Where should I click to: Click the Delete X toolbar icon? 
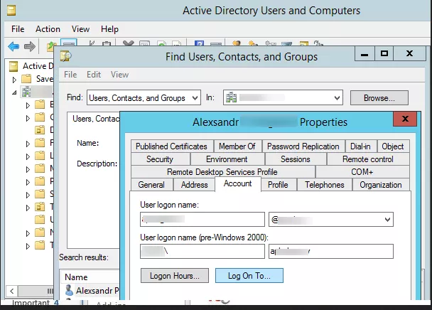coord(129,43)
